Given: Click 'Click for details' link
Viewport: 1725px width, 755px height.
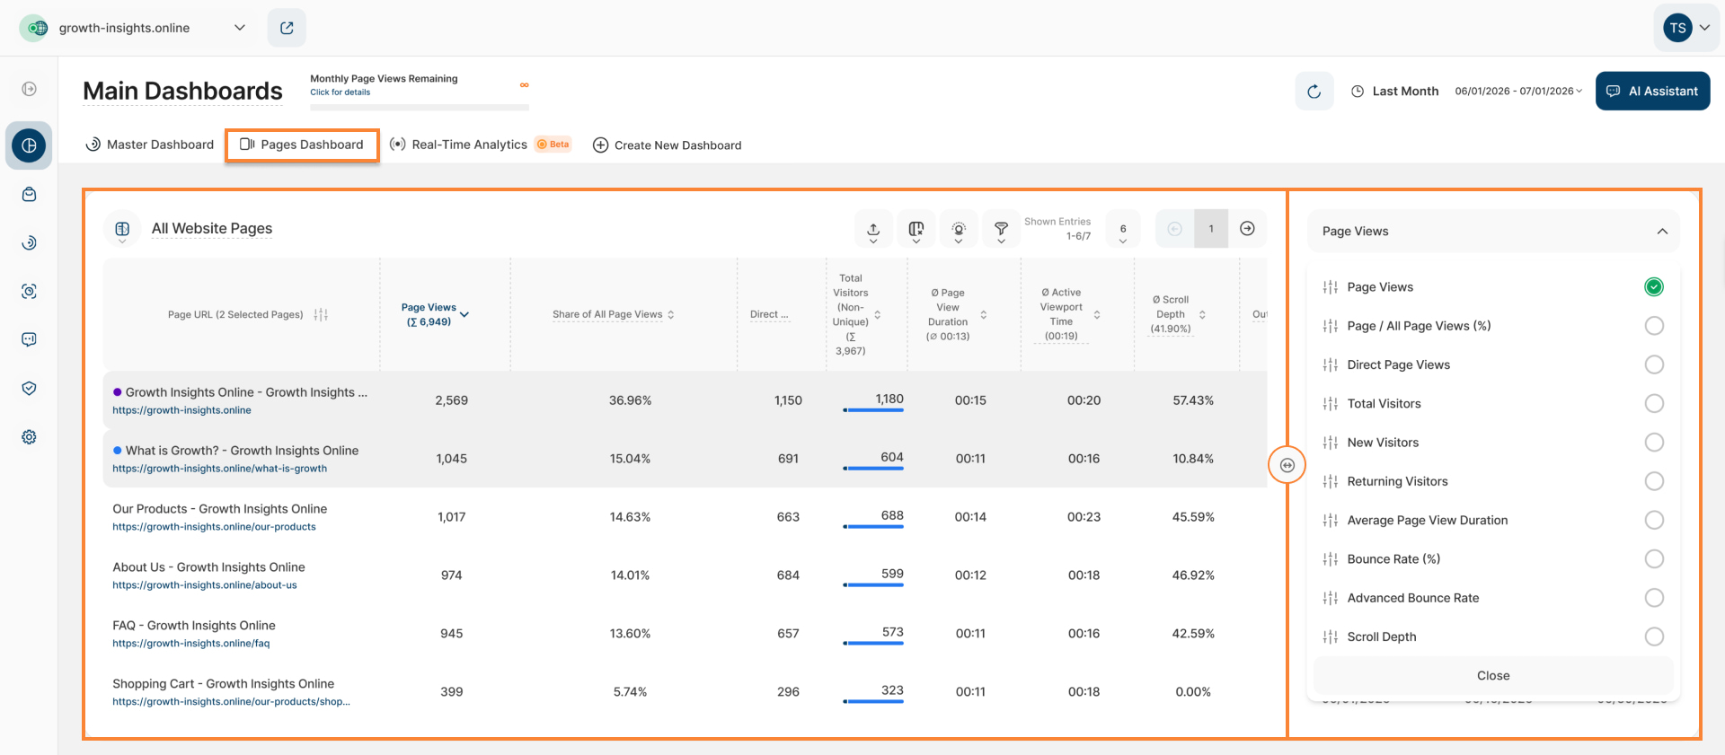Looking at the screenshot, I should tap(340, 92).
